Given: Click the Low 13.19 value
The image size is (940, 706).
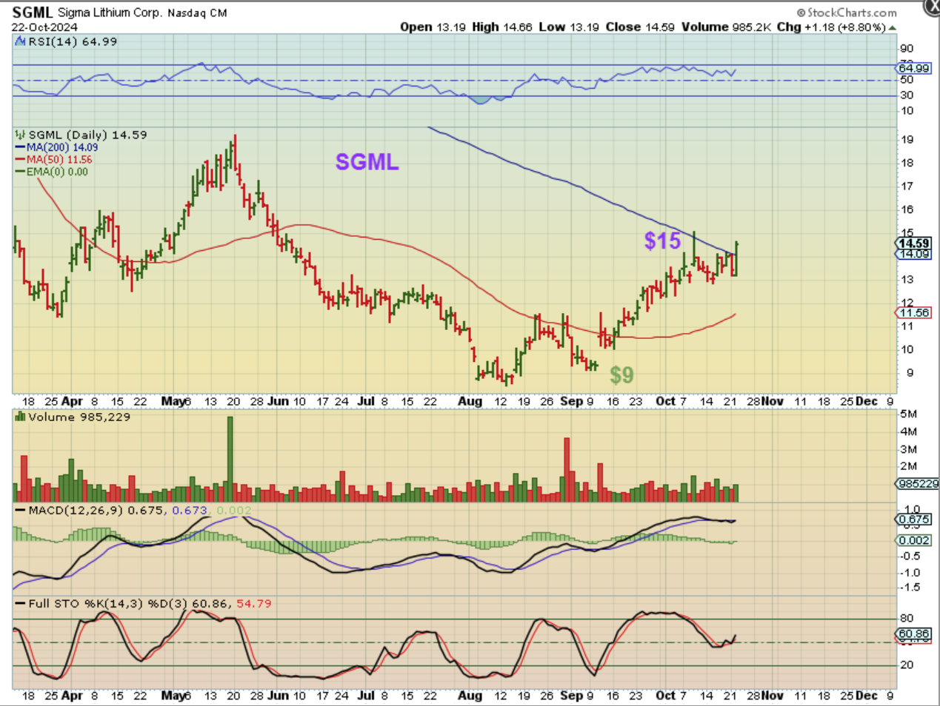Looking at the screenshot, I should 570,27.
